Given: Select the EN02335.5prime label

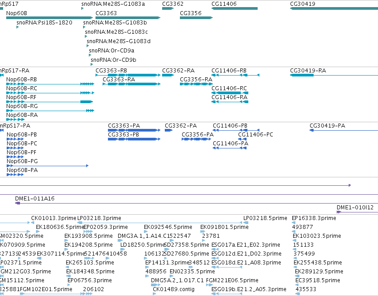Looking at the screenshot, I should pyautogui.click(x=192, y=272).
